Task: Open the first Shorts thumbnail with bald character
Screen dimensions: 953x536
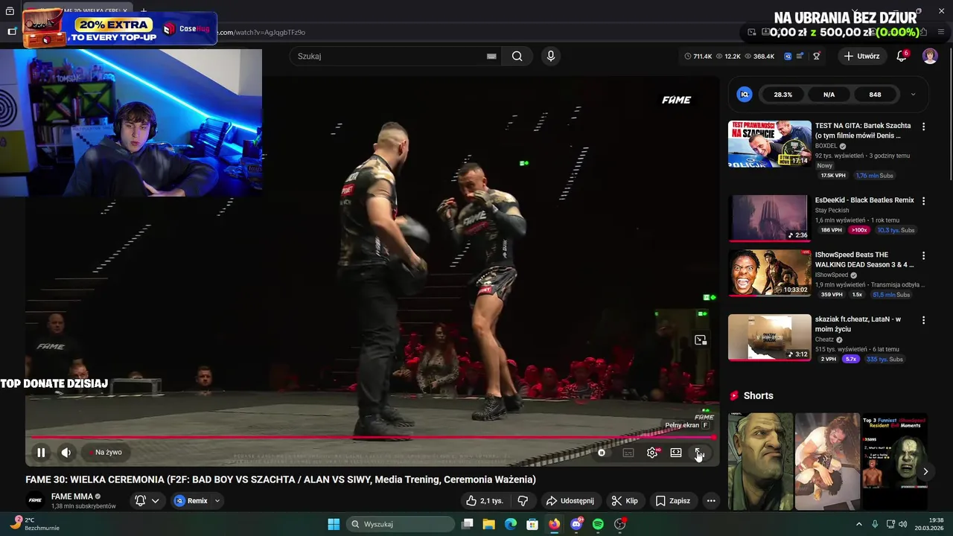Action: tap(760, 462)
